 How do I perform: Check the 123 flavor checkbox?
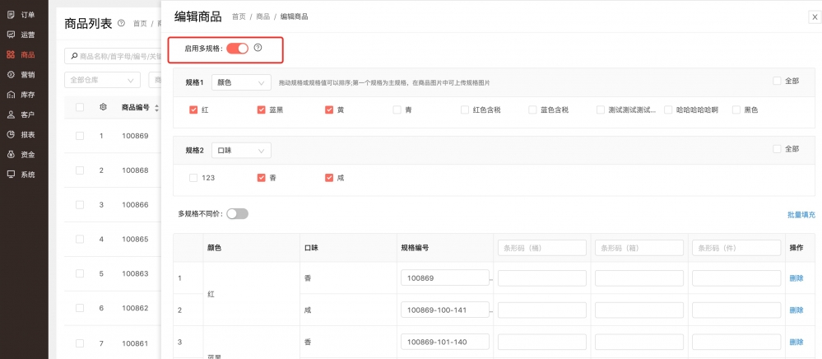(x=193, y=177)
